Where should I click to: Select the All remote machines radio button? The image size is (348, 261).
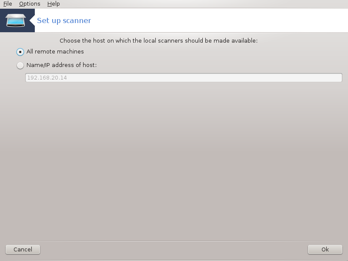20,52
